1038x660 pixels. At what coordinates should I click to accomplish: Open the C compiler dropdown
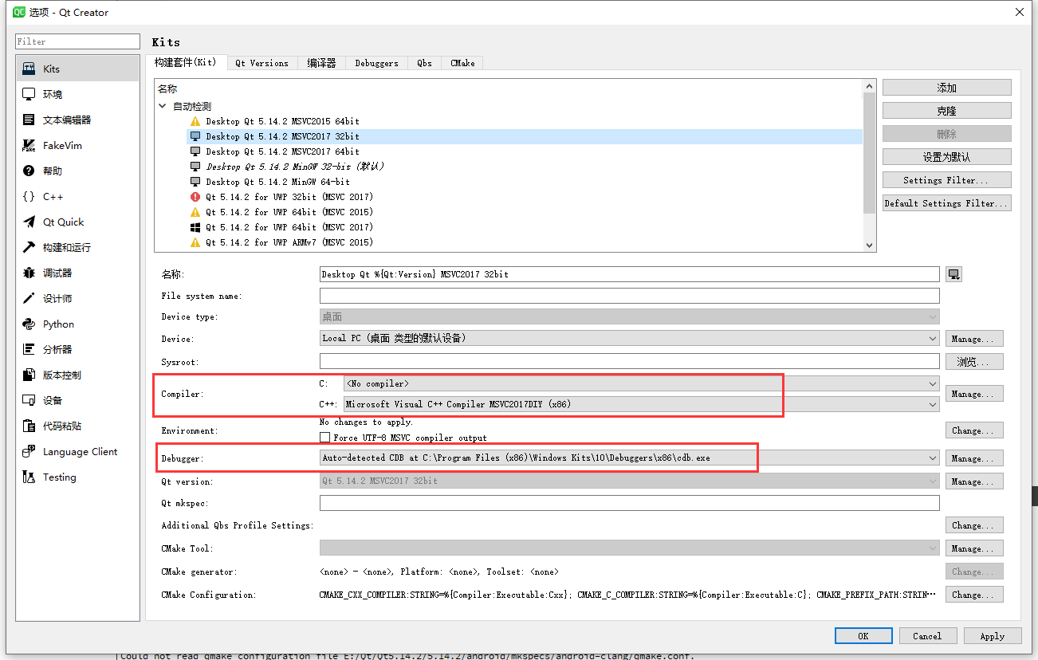[x=642, y=383]
